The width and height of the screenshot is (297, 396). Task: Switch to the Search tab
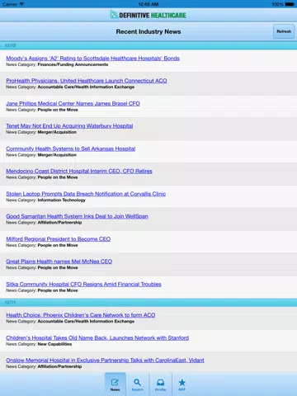click(x=138, y=384)
